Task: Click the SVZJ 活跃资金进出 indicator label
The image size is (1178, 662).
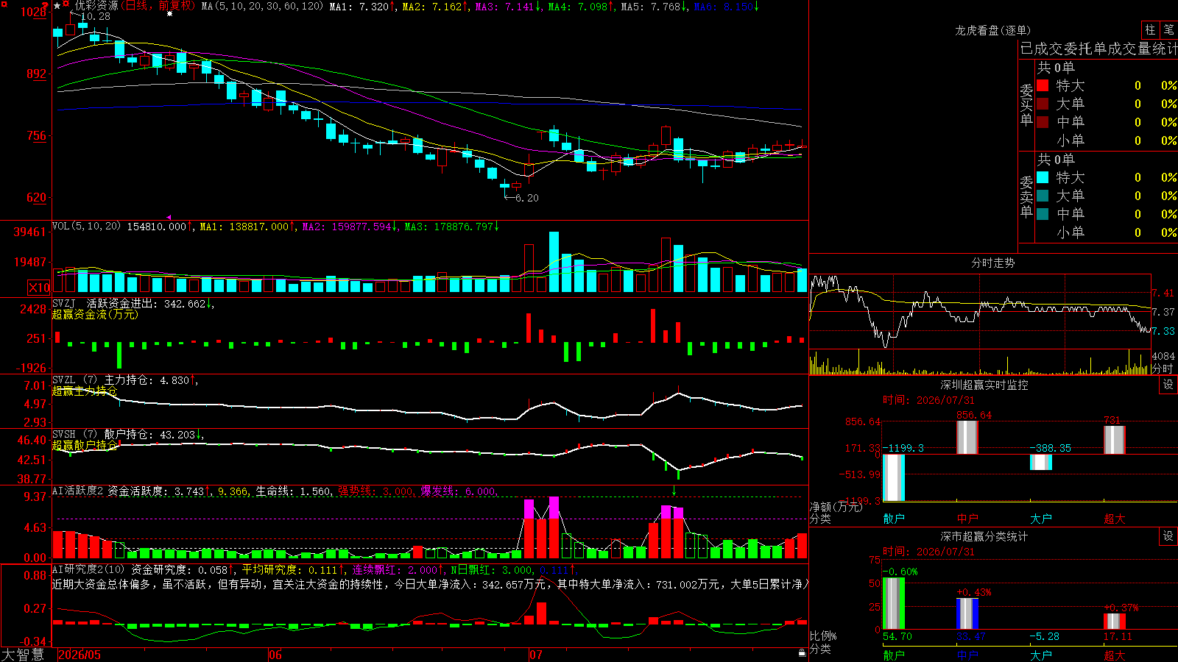Action: pyautogui.click(x=105, y=304)
